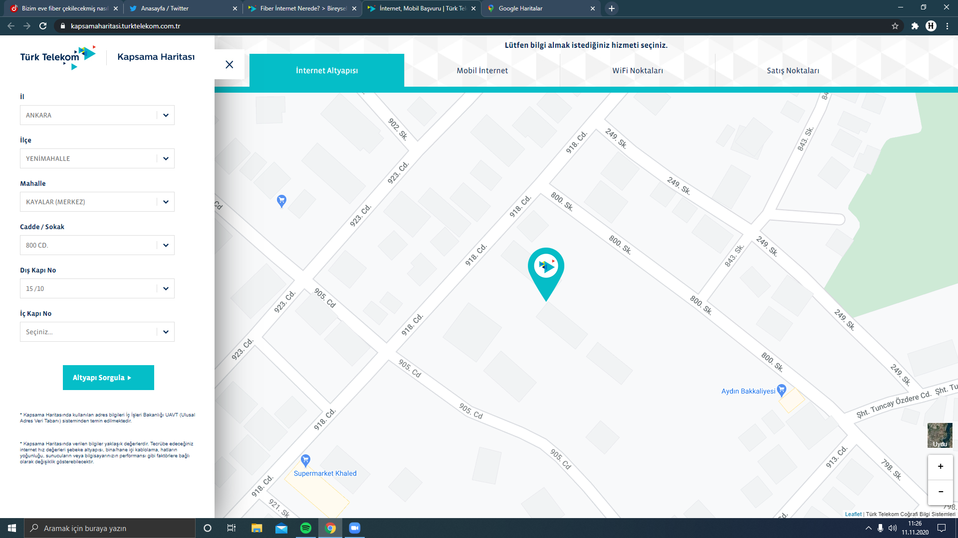Open İç Kapı No dropdown Seçiniz

coord(97,332)
